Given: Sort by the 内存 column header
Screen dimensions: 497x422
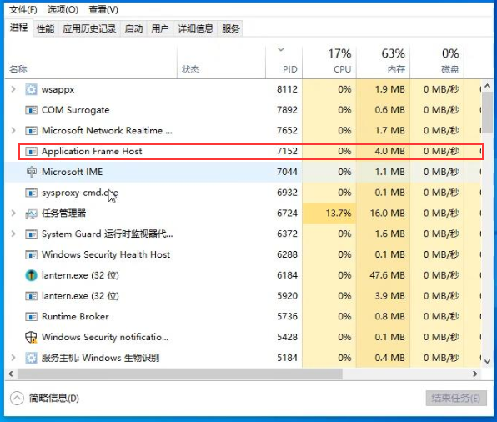Looking at the screenshot, I should pyautogui.click(x=384, y=63).
